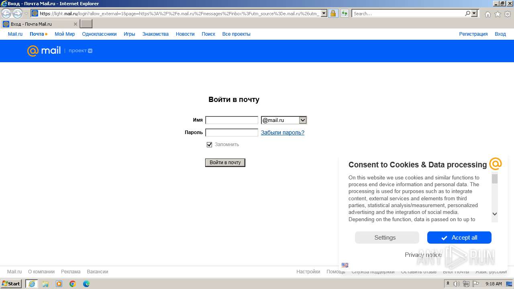Open footer Настройки link
This screenshot has width=514, height=289.
point(308,272)
